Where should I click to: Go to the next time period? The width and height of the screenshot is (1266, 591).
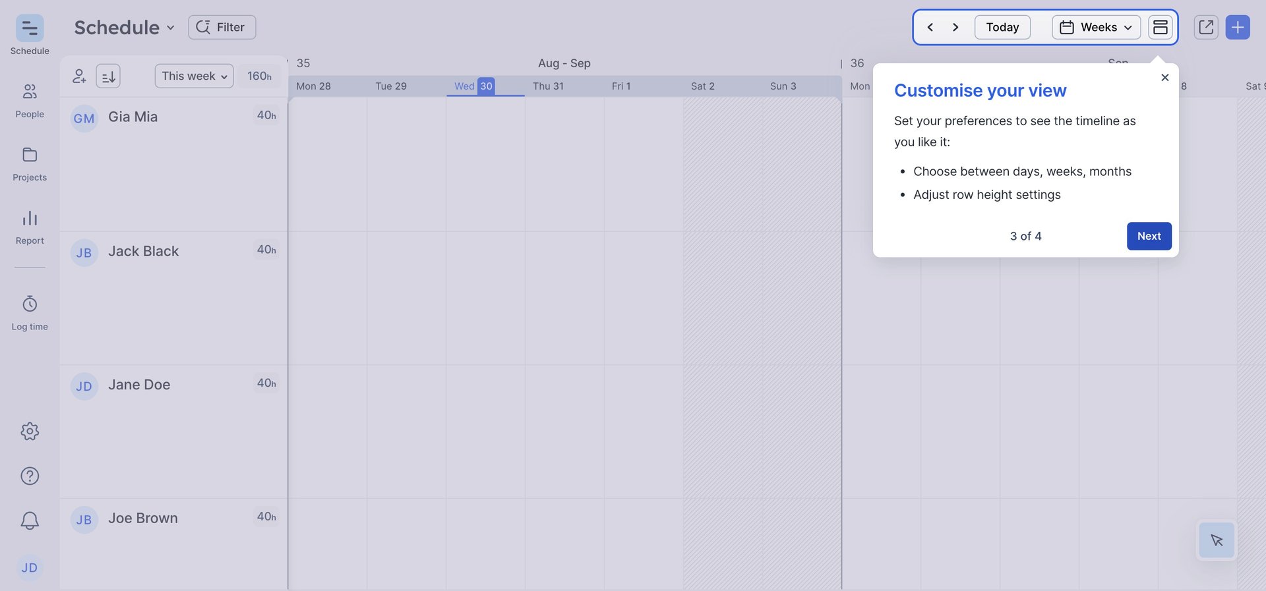[955, 27]
